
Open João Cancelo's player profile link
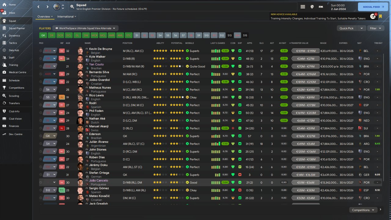[x=98, y=181]
